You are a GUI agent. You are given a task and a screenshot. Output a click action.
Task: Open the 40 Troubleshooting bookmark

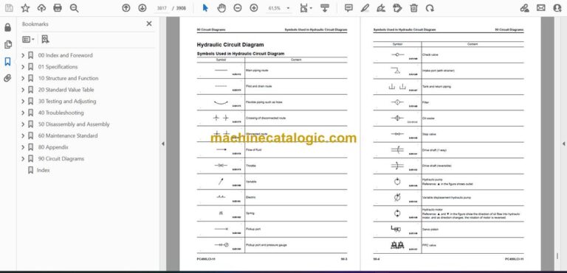pyautogui.click(x=61, y=113)
